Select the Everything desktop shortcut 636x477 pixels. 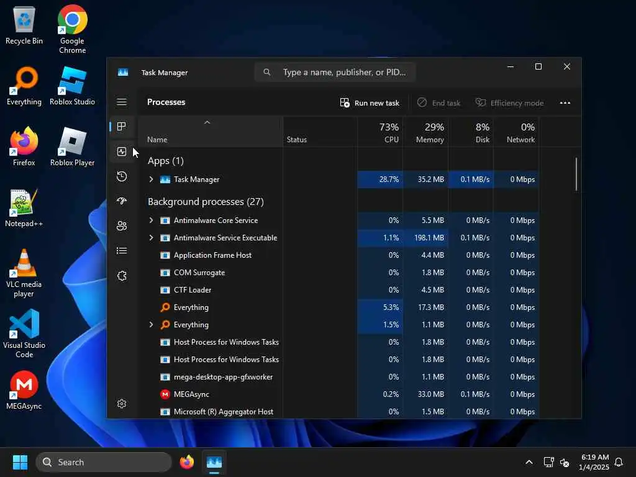24,86
